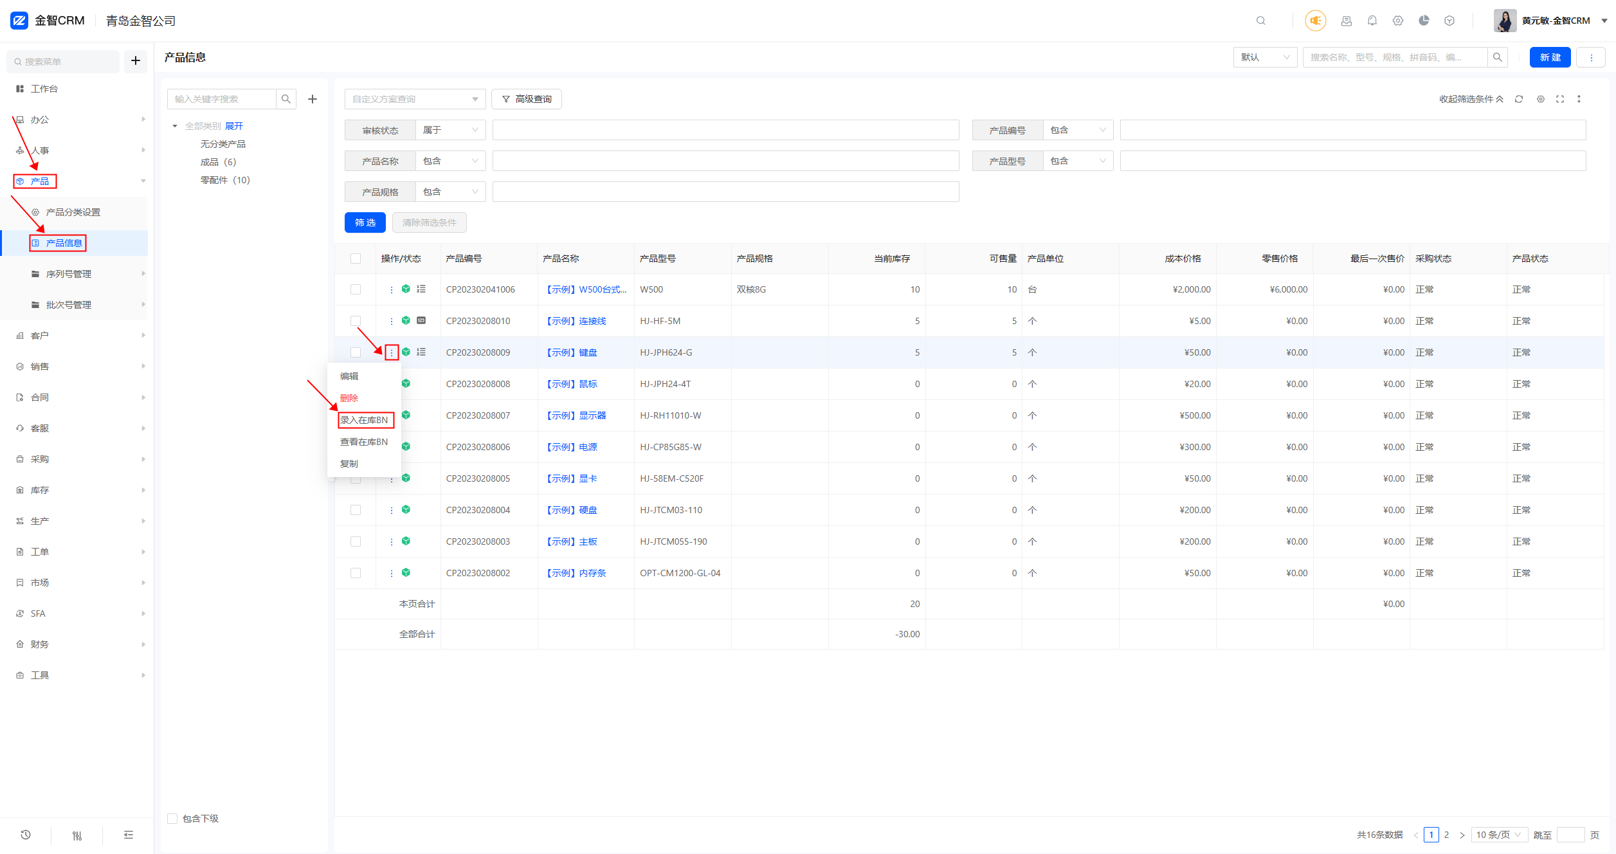
Task: Collapse filters via 收起筛选条件
Action: click(1471, 99)
